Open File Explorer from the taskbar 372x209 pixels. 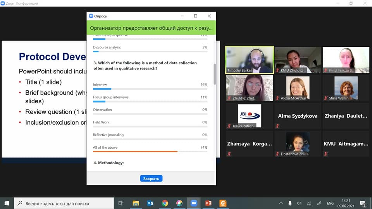(136, 203)
